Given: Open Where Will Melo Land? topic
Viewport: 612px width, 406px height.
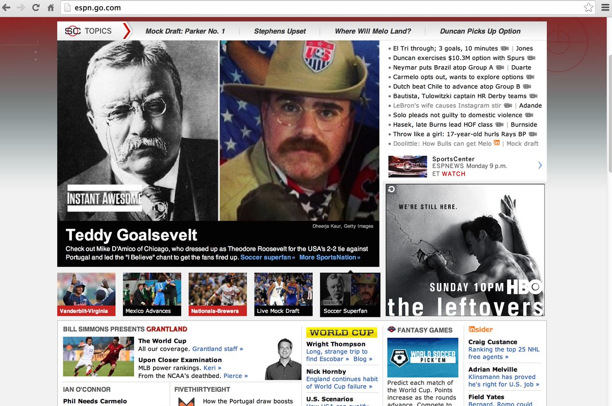Looking at the screenshot, I should 373,31.
